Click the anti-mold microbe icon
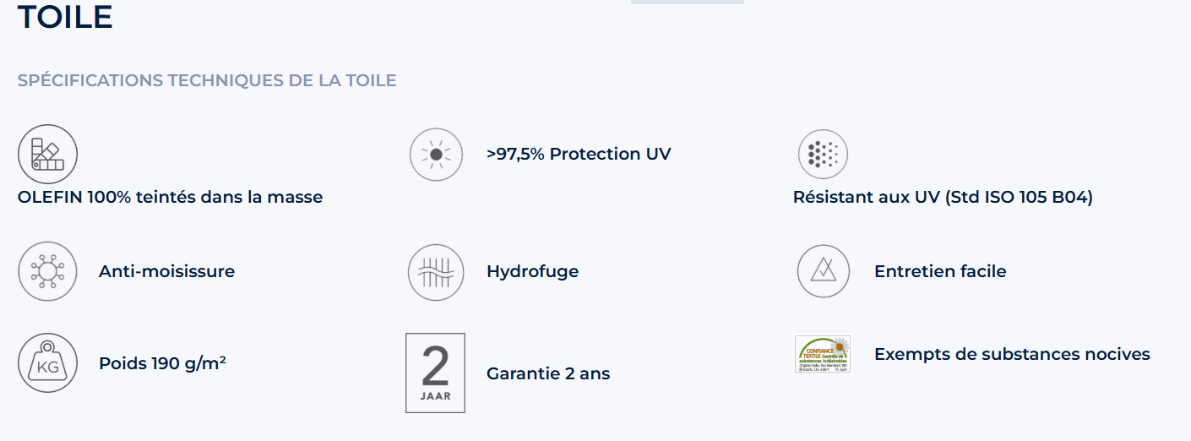The width and height of the screenshot is (1191, 441). (x=47, y=272)
